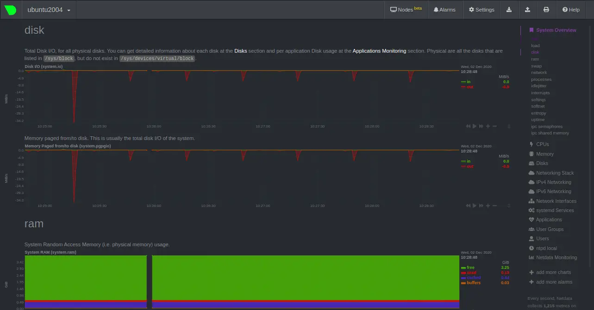Go to User Groups section in sidebar
The height and width of the screenshot is (310, 594).
pos(550,229)
